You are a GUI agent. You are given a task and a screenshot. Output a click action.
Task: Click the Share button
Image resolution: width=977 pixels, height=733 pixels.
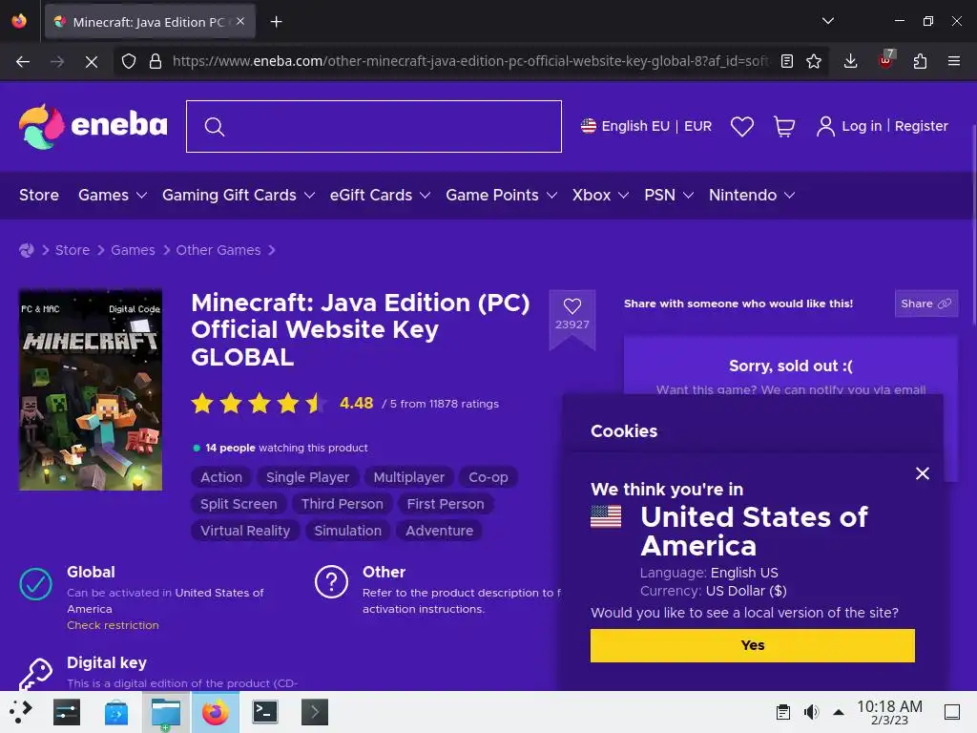coord(925,304)
